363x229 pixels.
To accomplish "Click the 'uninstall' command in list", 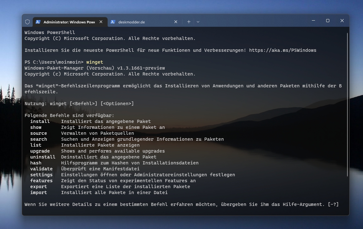I will click(43, 157).
